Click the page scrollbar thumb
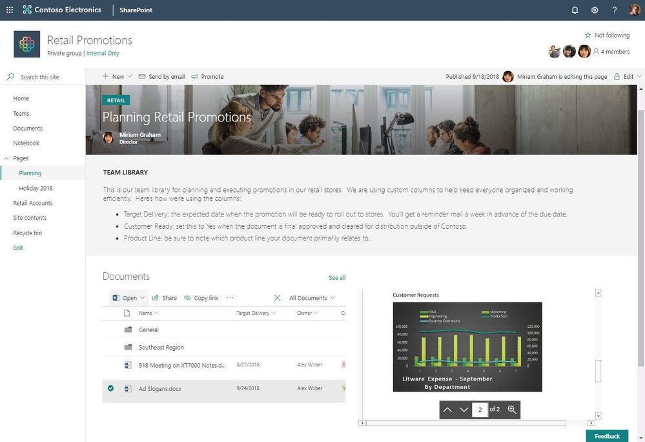Image resolution: width=645 pixels, height=442 pixels. click(640, 238)
